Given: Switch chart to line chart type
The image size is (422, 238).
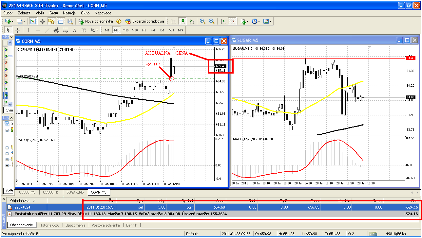Looking at the screenshot, I should (x=192, y=21).
